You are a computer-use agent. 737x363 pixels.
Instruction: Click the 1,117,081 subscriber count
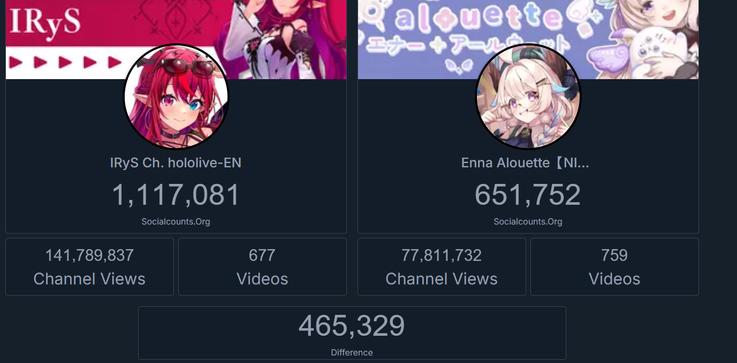[176, 195]
